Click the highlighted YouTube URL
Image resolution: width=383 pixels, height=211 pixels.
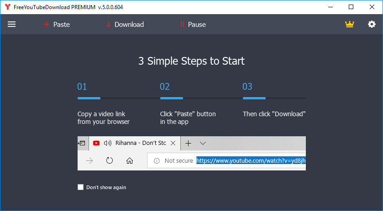[251, 160]
